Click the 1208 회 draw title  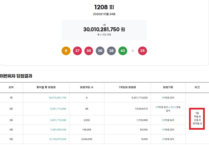coord(104,7)
